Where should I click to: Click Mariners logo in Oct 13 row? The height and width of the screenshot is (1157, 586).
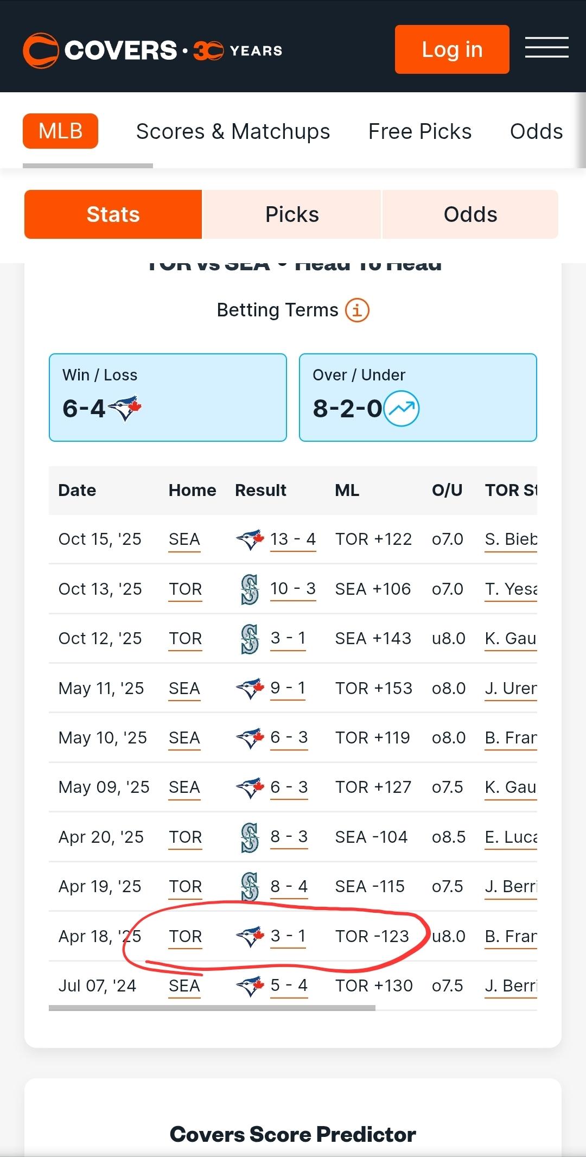[250, 589]
